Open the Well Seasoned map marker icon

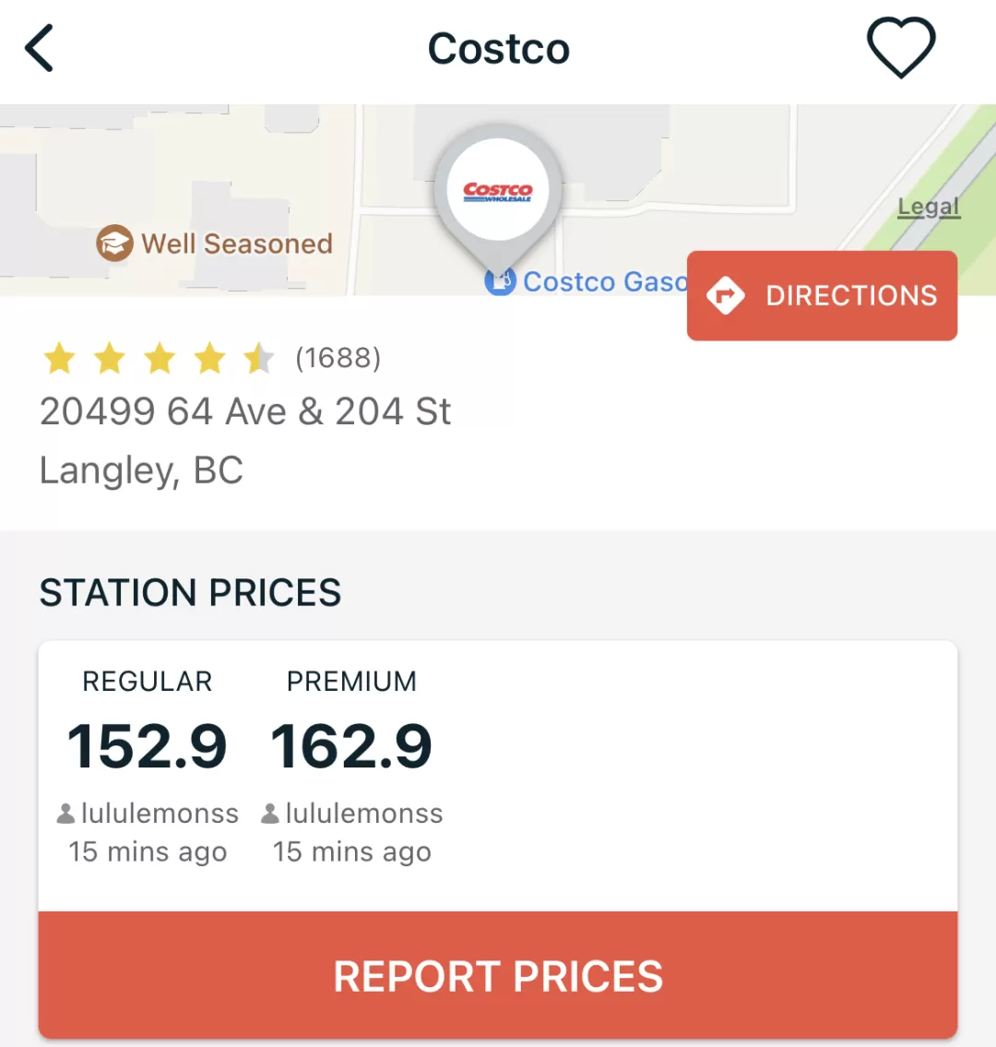pyautogui.click(x=114, y=243)
